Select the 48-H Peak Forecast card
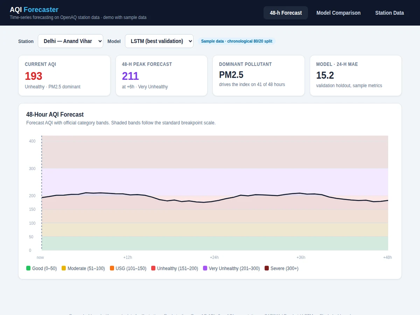Image resolution: width=420 pixels, height=315 pixels. [x=161, y=75]
